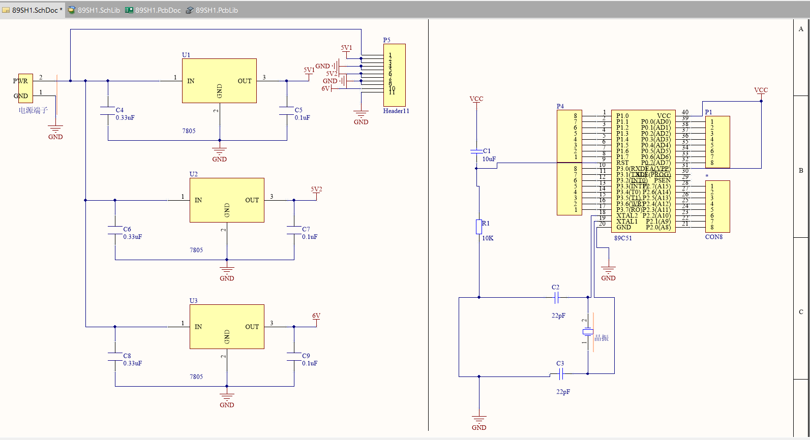The height and width of the screenshot is (440, 810).
Task: Open the 89SH1.PcbDoc document tab
Action: 153,10
